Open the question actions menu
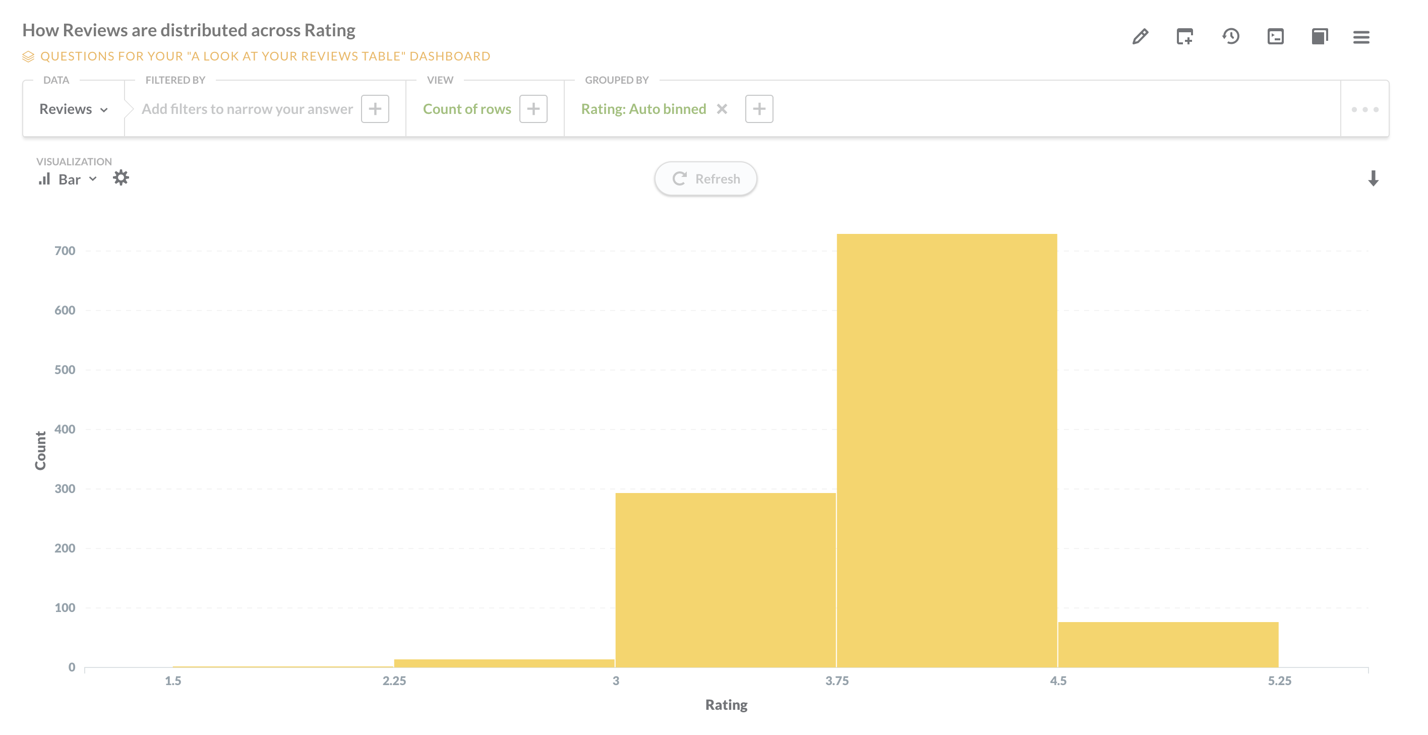 (1361, 38)
